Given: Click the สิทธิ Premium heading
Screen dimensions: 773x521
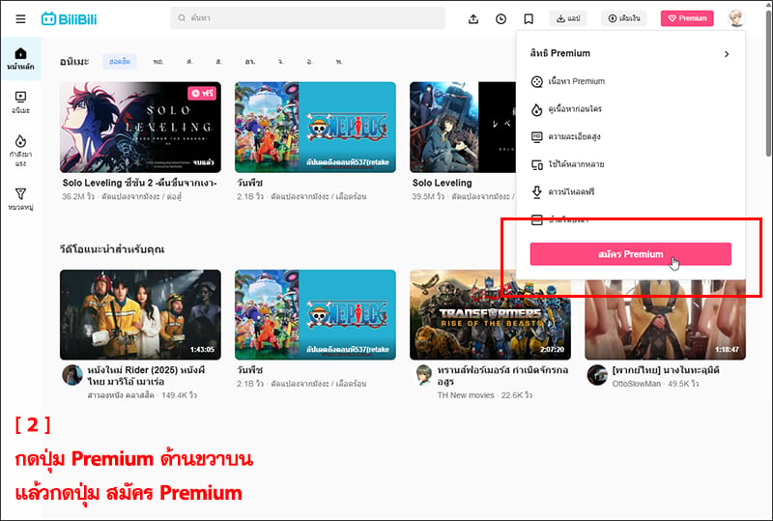Looking at the screenshot, I should [560, 53].
